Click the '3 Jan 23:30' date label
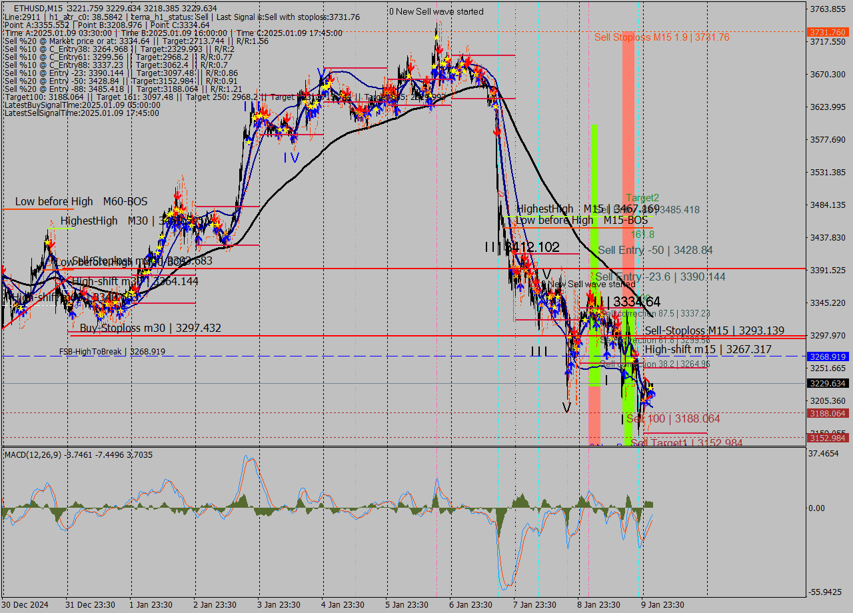Viewport: 853px width, 613px height. (279, 605)
